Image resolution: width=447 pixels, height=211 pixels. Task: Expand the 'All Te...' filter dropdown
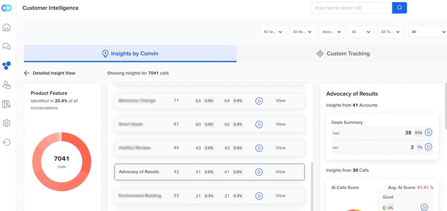tap(273, 32)
